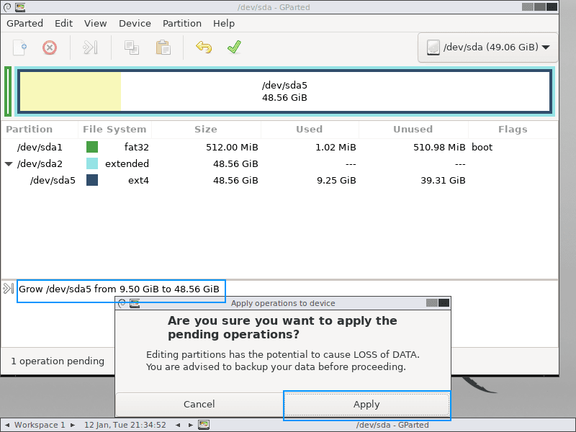The width and height of the screenshot is (576, 432).
Task: Click the Copy Partition icon
Action: [130, 48]
